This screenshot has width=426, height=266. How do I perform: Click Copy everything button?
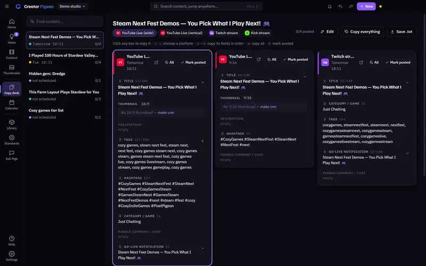click(362, 32)
